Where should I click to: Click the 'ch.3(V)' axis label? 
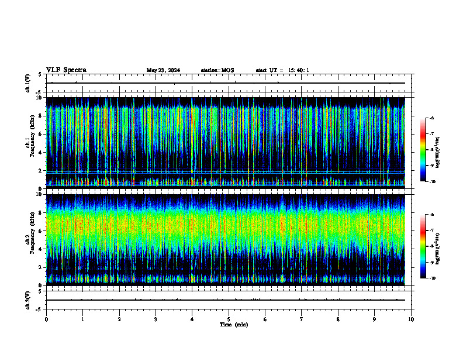[28, 300]
